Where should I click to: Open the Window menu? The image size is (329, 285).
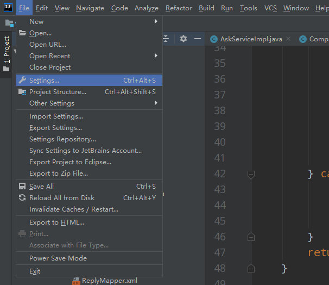(x=296, y=8)
